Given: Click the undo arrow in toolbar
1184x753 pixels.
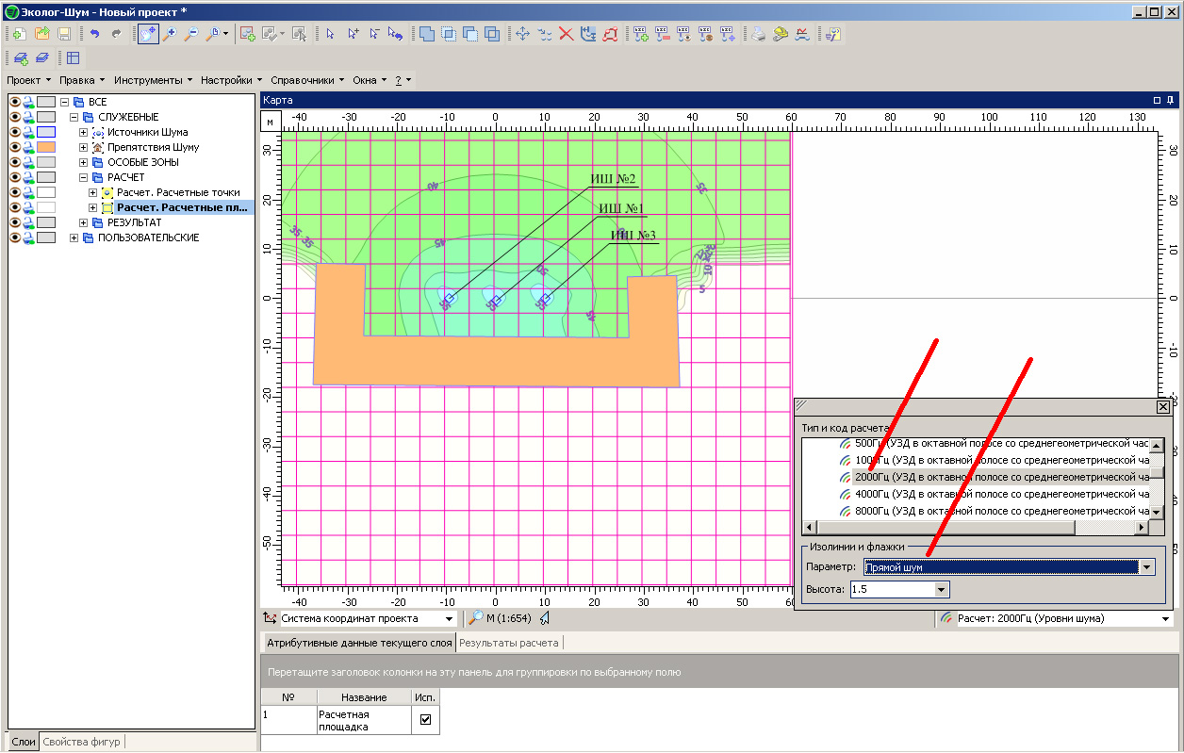Looking at the screenshot, I should (x=94, y=34).
